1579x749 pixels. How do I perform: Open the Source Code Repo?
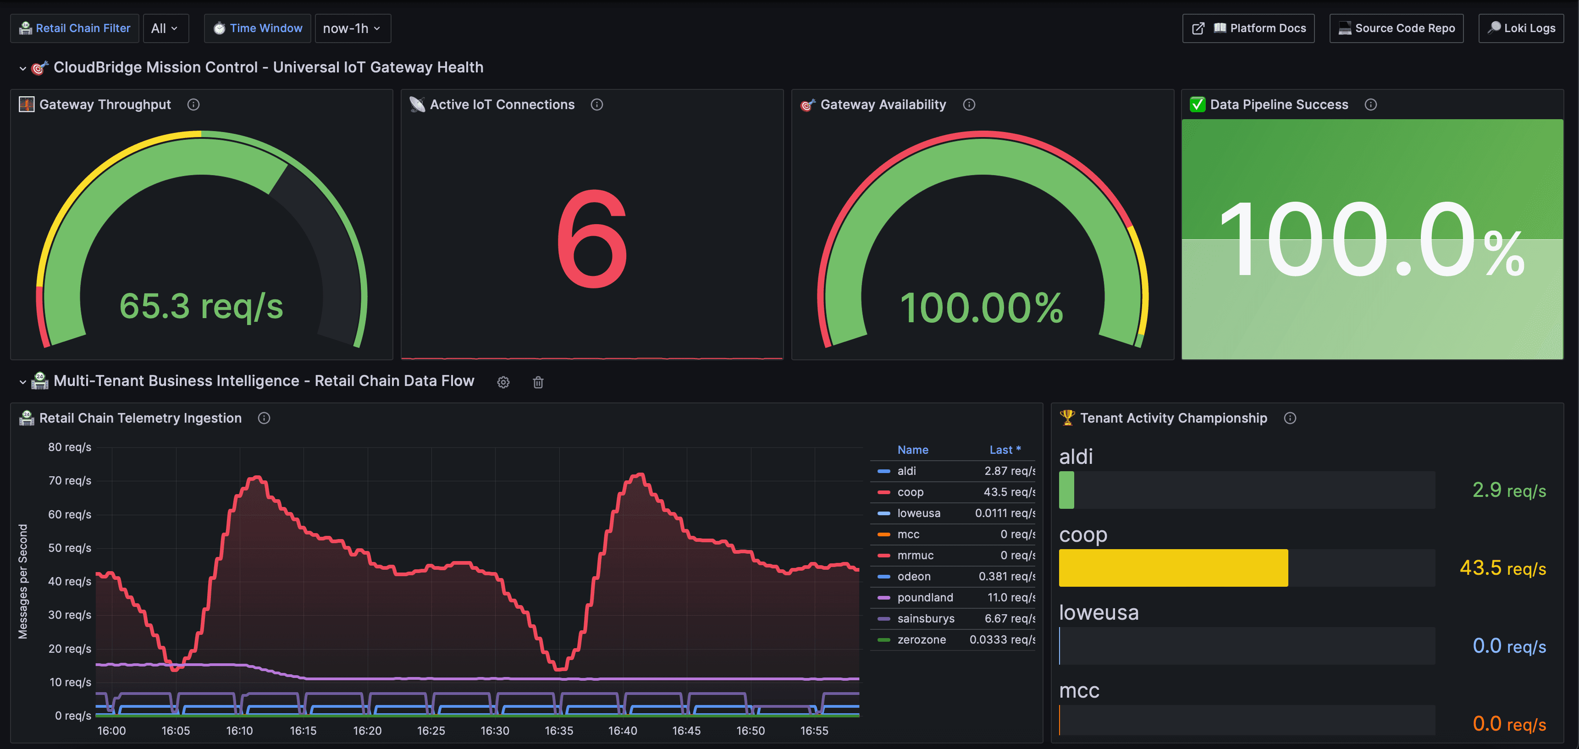tap(1397, 28)
